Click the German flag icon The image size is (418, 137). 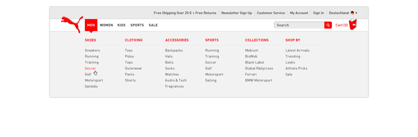click(352, 13)
